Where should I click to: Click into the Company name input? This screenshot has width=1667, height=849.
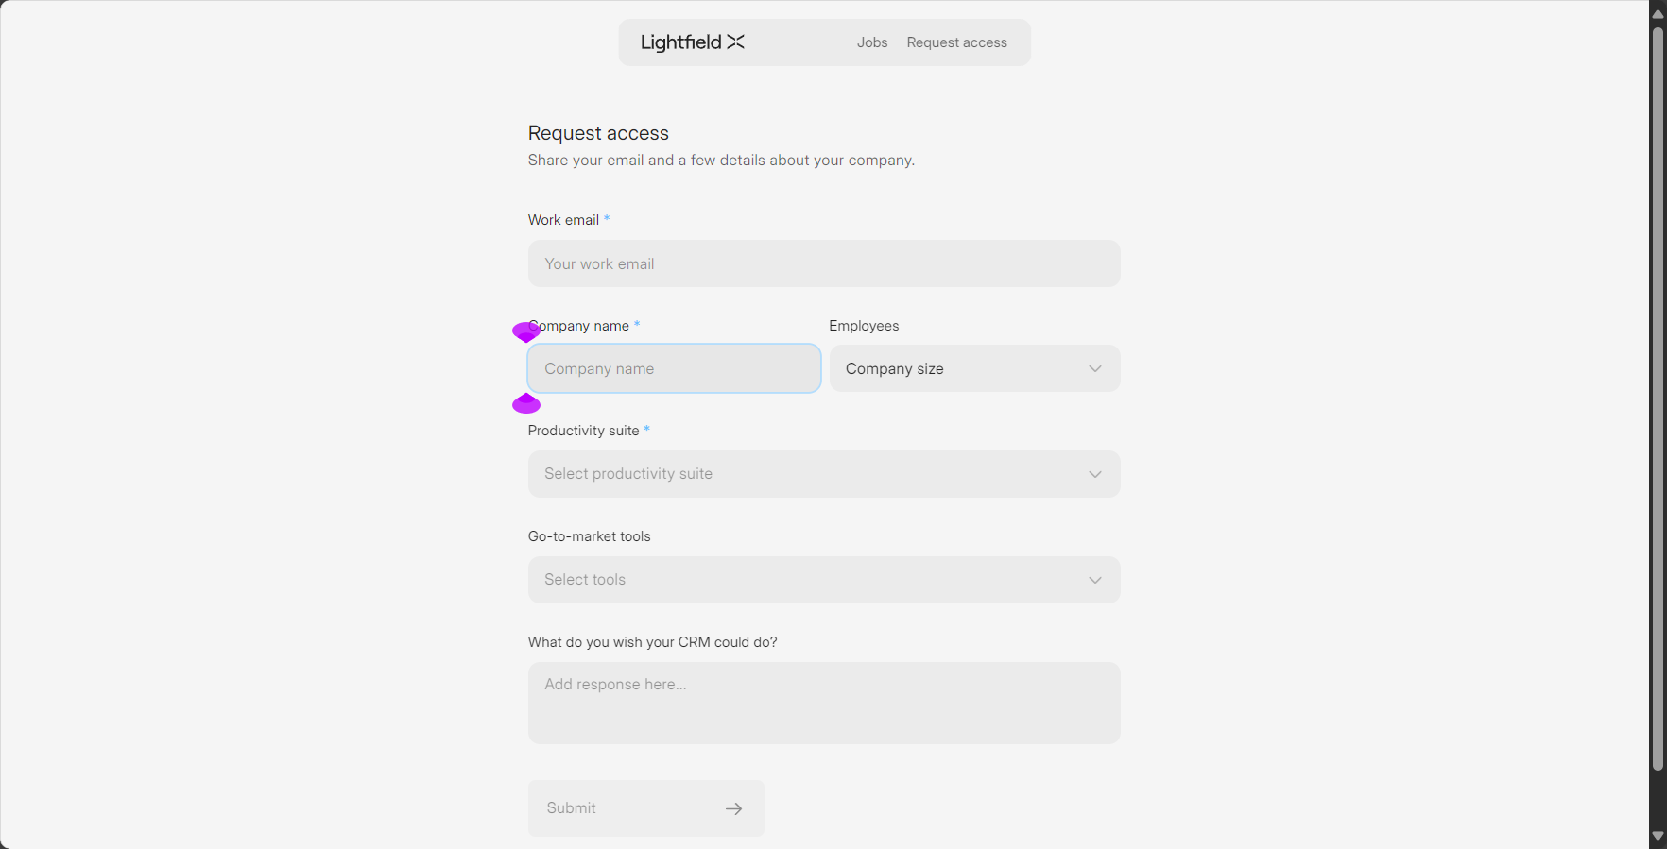point(675,368)
